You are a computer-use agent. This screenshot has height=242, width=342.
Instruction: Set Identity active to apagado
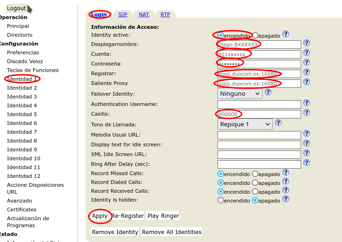click(x=255, y=35)
